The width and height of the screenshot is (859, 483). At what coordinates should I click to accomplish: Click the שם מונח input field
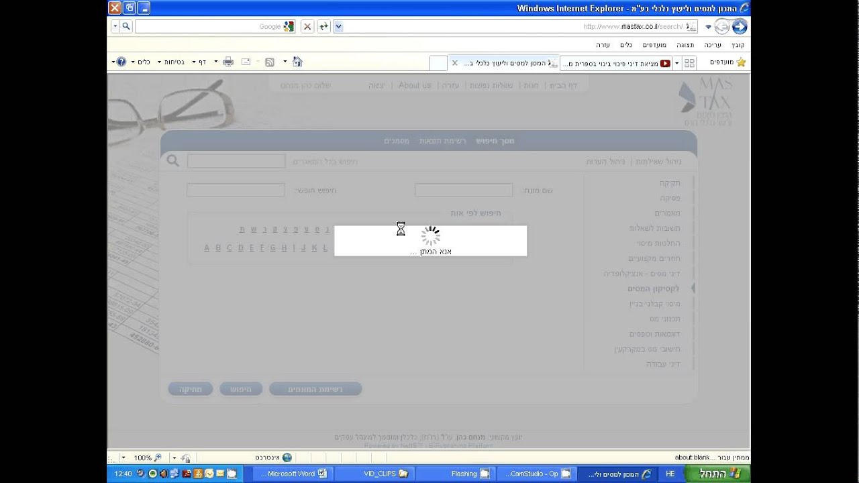(x=464, y=191)
